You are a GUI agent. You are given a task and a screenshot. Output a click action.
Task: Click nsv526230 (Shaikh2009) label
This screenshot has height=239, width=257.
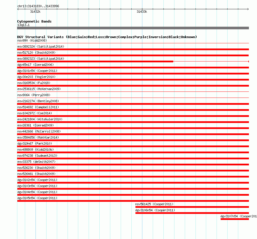pos(36,168)
